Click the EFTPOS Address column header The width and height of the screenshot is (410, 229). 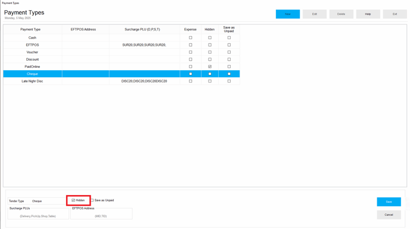[x=86, y=30]
